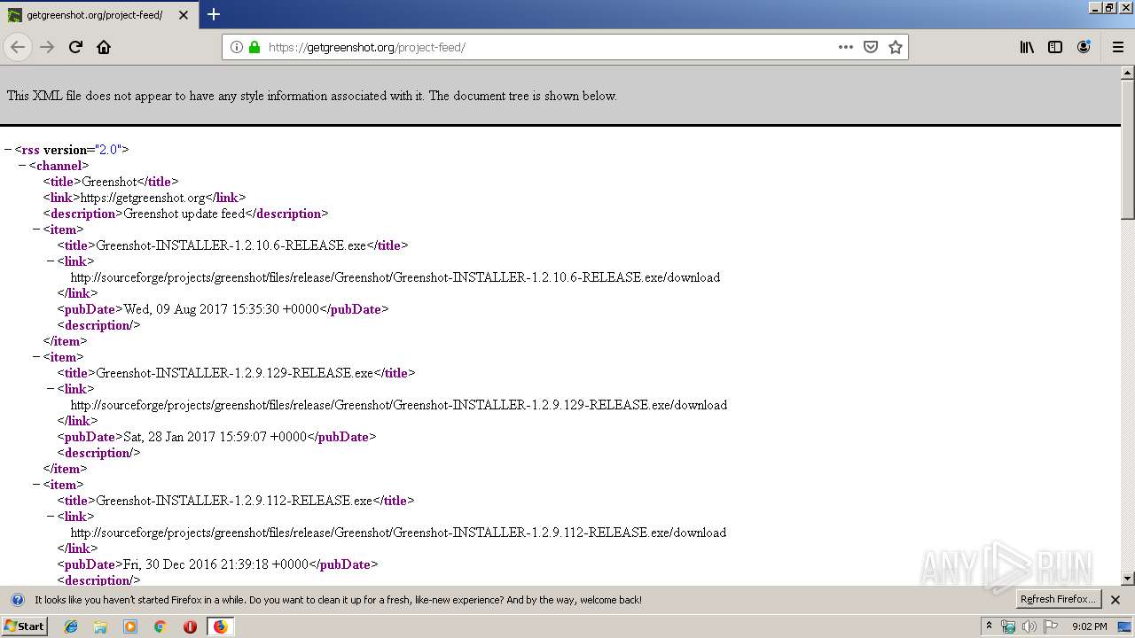Click the Show desktop button
This screenshot has width=1135, height=638.
(x=1124, y=626)
